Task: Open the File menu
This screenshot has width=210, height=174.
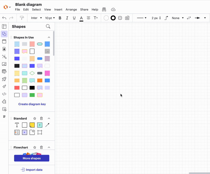Action: point(17,9)
